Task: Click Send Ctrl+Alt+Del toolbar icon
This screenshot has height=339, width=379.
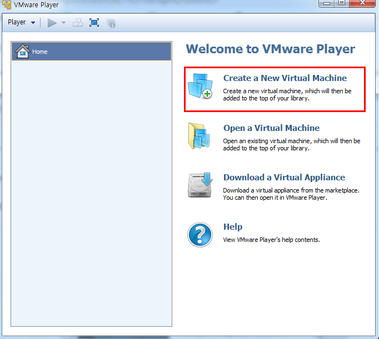Action: tap(78, 23)
